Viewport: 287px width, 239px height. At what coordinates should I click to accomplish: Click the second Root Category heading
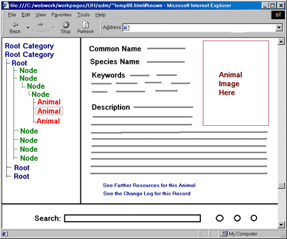click(29, 55)
